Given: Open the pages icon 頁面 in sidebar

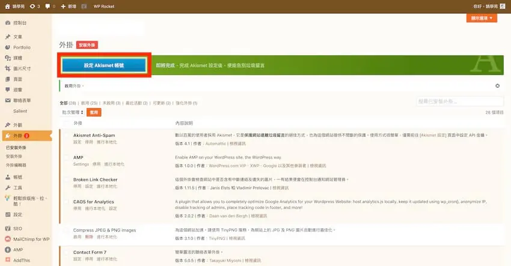Looking at the screenshot, I should (8, 79).
